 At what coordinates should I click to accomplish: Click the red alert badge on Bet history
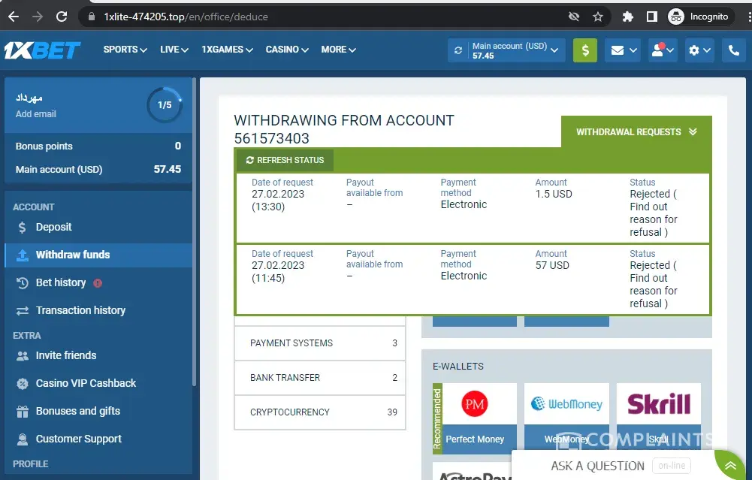pyautogui.click(x=98, y=283)
